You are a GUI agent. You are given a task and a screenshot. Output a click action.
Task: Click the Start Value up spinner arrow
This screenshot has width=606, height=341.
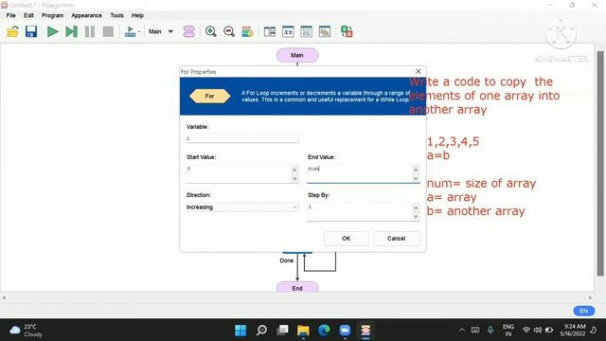(294, 170)
